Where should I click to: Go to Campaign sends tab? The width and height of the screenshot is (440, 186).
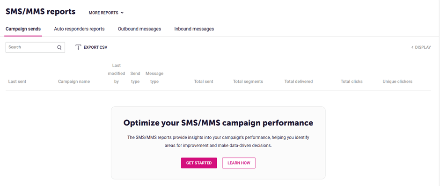click(x=23, y=29)
